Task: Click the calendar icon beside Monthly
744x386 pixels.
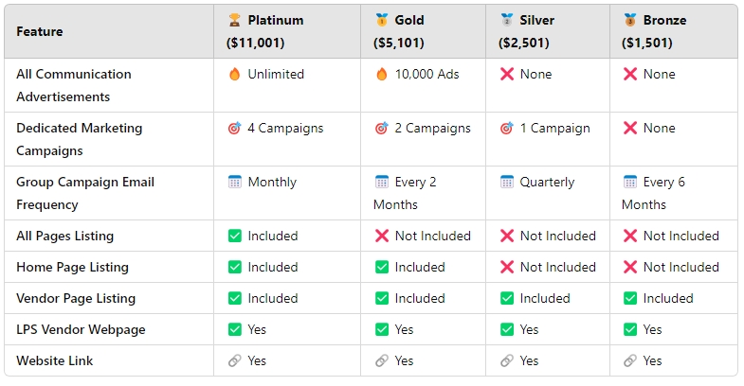Action: tap(234, 182)
